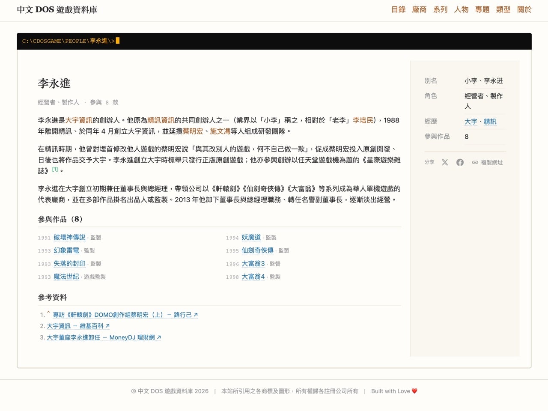Open the 人物 nav item
548x411 pixels.
coord(461,9)
